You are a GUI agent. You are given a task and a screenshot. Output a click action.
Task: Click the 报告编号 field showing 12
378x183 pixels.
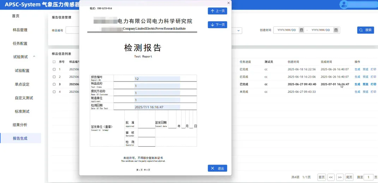pyautogui.click(x=157, y=79)
